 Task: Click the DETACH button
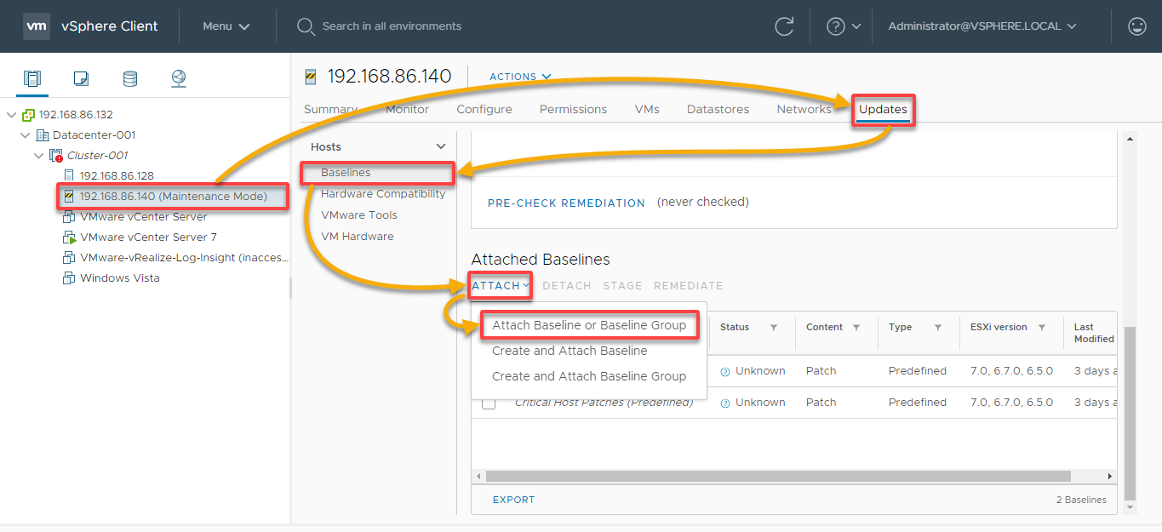567,286
